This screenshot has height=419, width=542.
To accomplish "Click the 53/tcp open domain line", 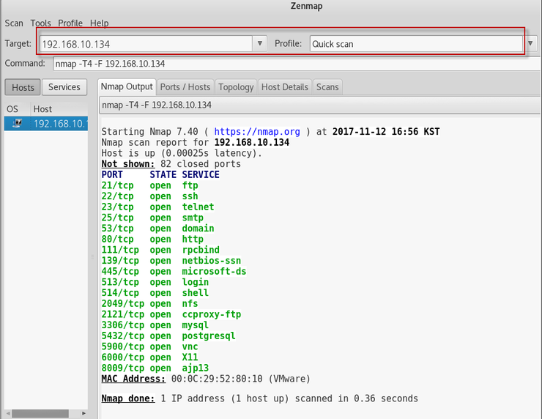I will (157, 229).
